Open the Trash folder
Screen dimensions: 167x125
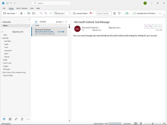(x=6, y=47)
